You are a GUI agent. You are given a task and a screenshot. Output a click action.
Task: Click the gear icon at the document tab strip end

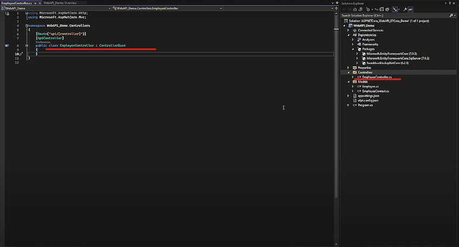coord(337,3)
